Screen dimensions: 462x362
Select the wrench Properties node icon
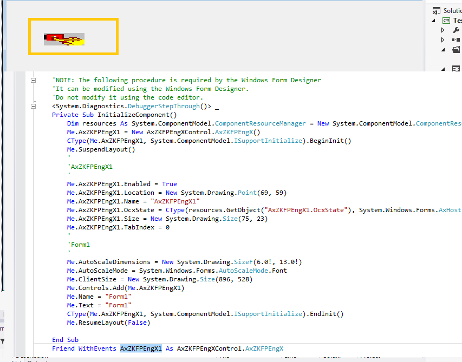point(456,30)
